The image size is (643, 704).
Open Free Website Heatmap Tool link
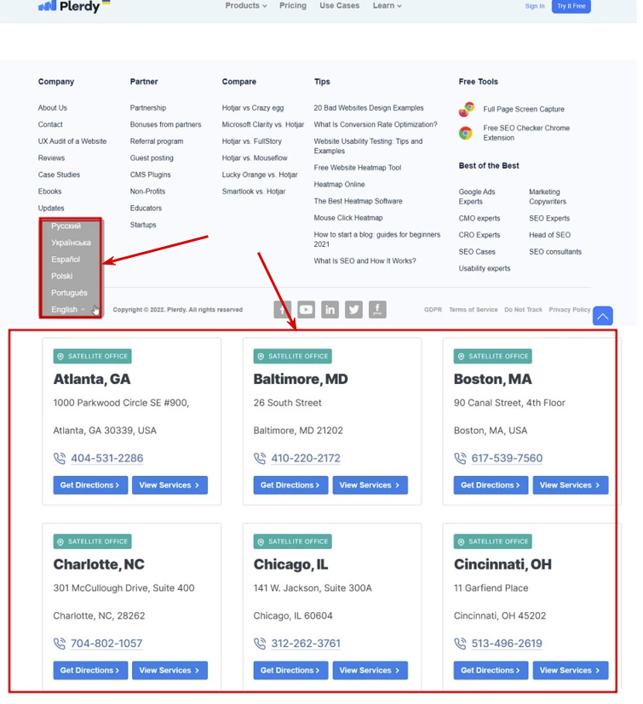pyautogui.click(x=358, y=168)
